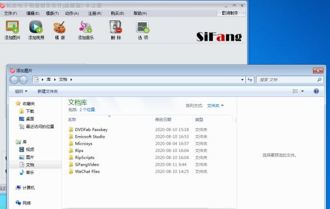The height and width of the screenshot is (209, 330).
Task: Click the 2 个位置 link
Action: pos(87,110)
